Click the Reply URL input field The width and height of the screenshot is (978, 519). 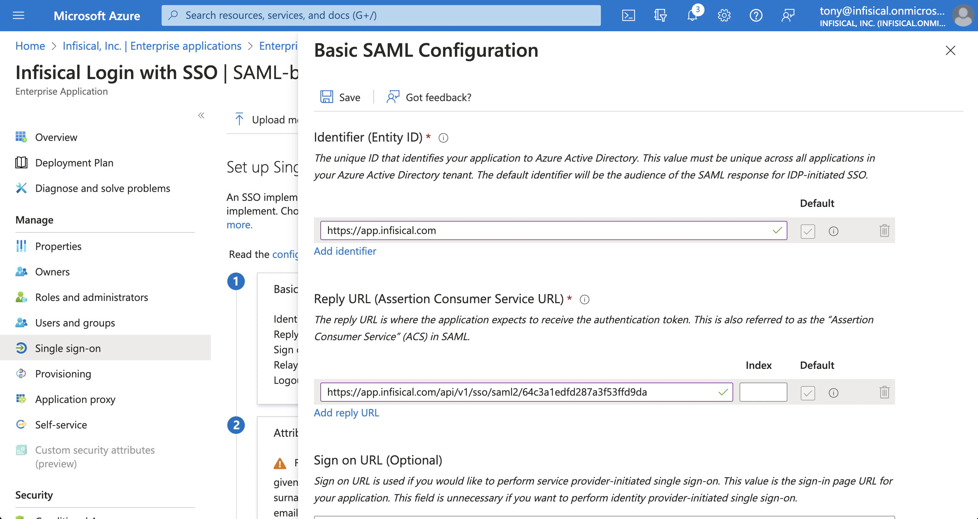point(526,392)
